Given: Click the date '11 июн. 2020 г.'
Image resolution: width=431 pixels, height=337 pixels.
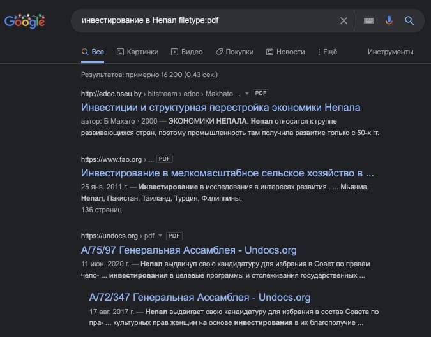Looking at the screenshot, I should [105, 264].
